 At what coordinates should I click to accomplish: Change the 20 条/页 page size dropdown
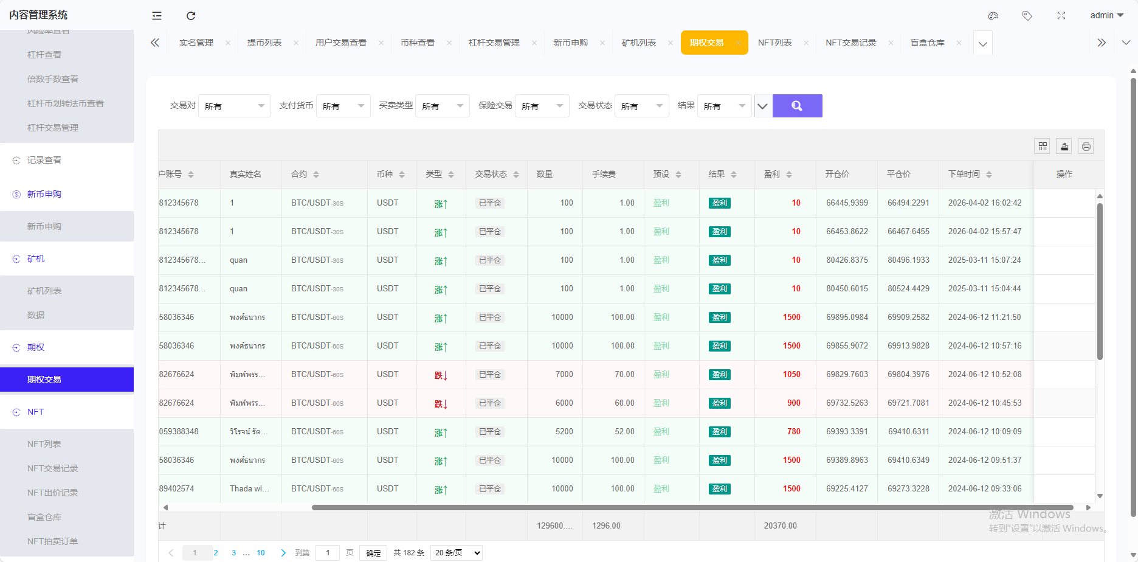457,553
